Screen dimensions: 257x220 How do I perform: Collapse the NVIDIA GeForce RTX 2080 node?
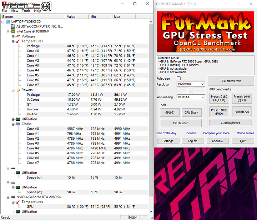click(x=8, y=197)
